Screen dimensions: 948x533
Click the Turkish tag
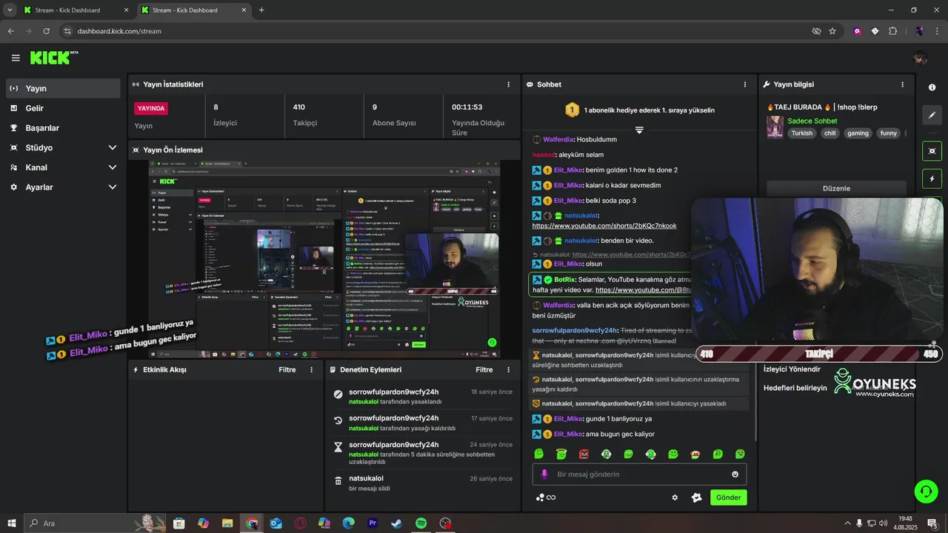click(801, 133)
